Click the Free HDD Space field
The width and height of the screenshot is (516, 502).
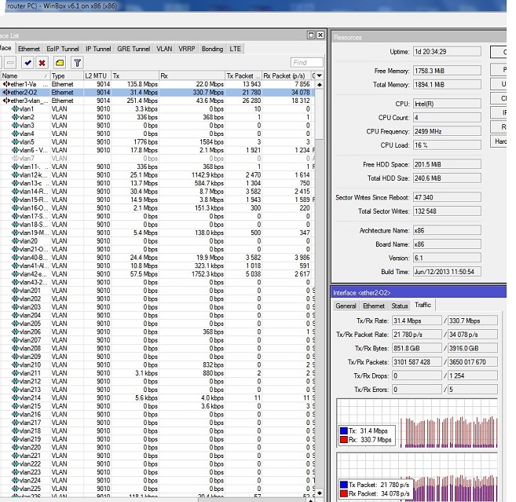coord(447,164)
